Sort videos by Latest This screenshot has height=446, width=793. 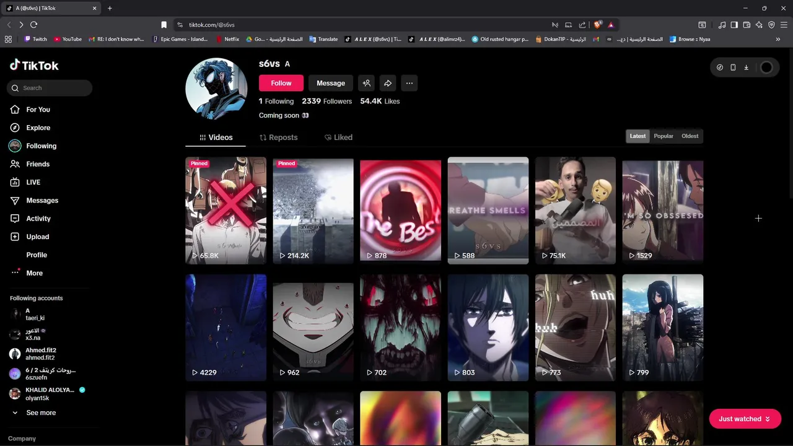point(637,136)
